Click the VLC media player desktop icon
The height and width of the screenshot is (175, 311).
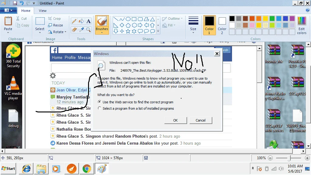[x=13, y=88]
